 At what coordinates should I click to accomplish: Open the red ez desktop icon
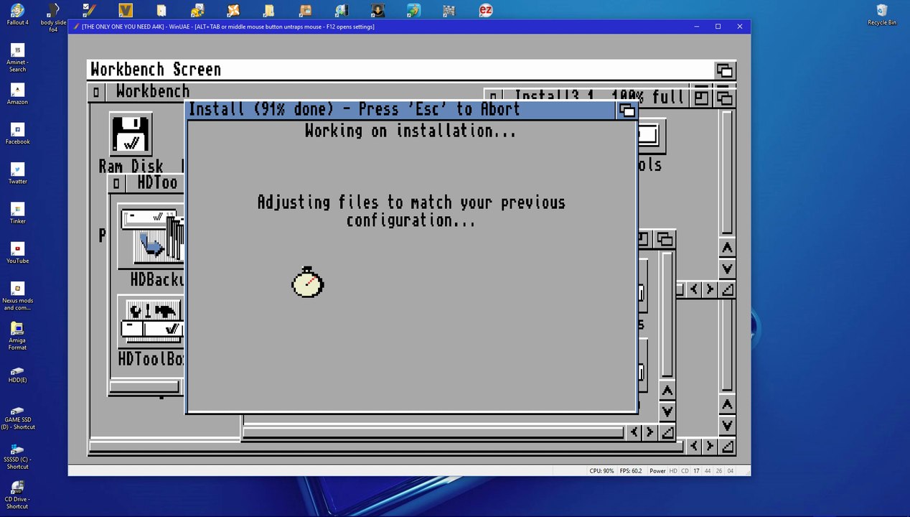[x=486, y=10]
